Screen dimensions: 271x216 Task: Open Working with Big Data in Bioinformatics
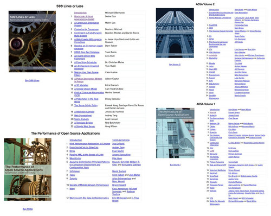click(x=89, y=198)
